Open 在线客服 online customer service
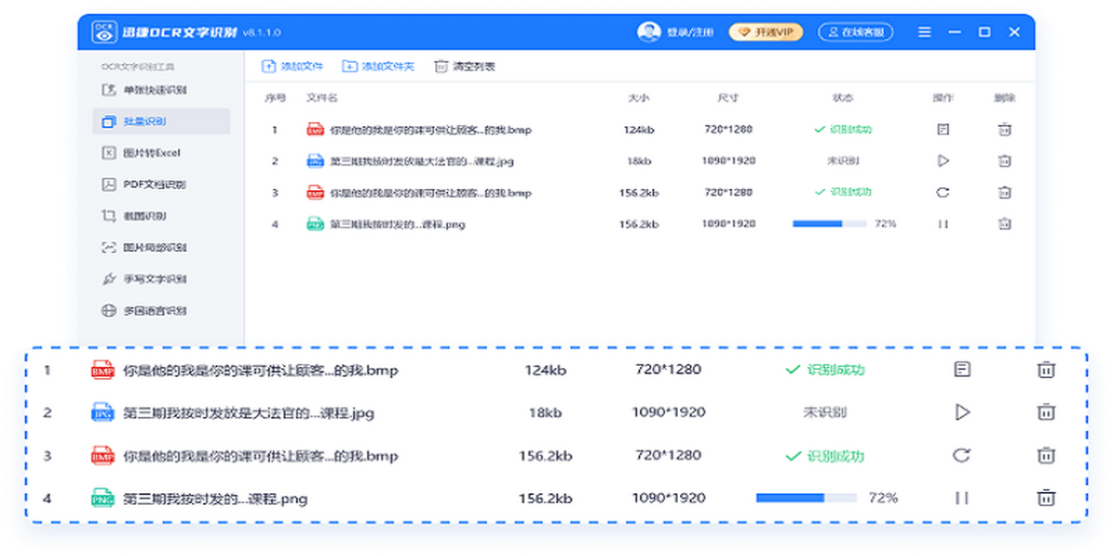The image size is (1113, 556). coord(858,31)
